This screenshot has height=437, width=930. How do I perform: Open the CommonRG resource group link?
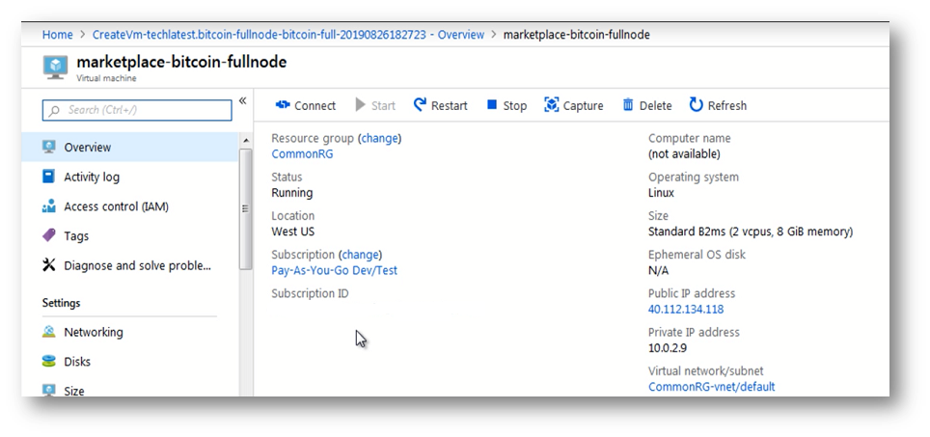click(302, 154)
